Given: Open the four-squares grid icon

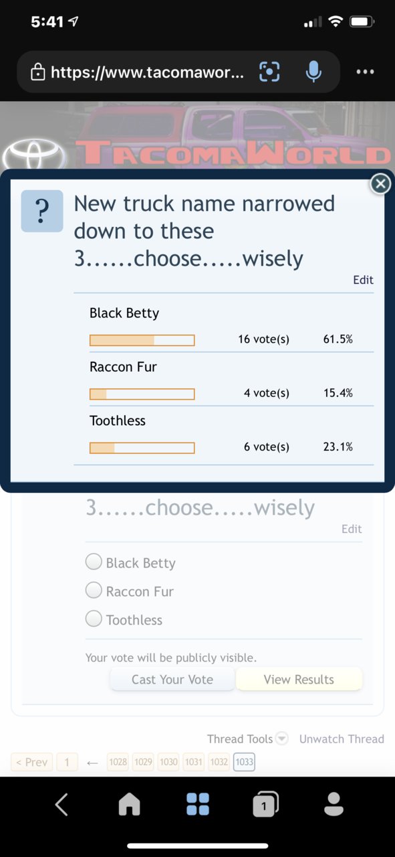Looking at the screenshot, I should [198, 804].
